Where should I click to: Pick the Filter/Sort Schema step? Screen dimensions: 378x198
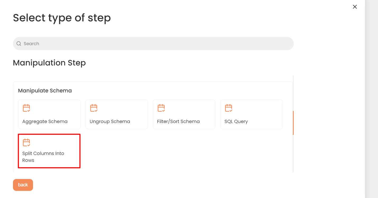tap(184, 114)
